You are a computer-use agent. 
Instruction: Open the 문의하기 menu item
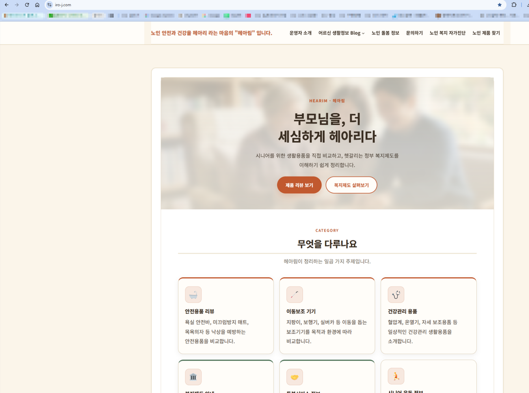pyautogui.click(x=414, y=33)
